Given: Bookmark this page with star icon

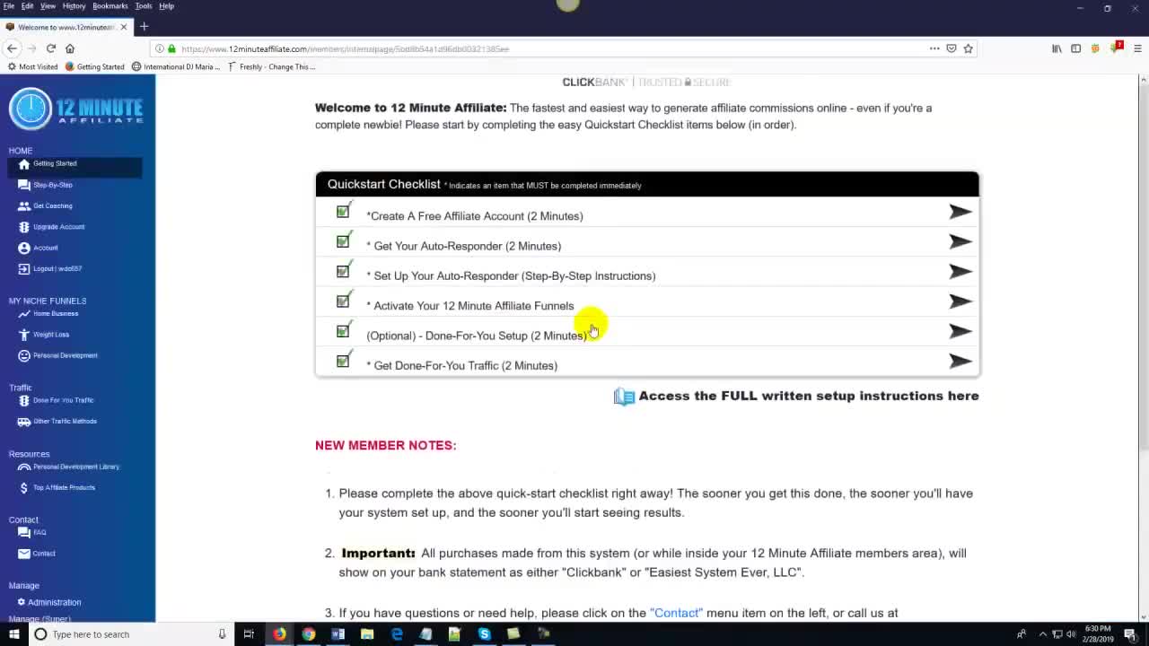Looking at the screenshot, I should (968, 48).
